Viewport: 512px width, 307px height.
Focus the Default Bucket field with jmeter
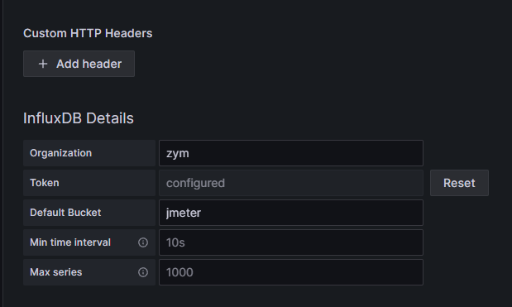[x=291, y=213]
